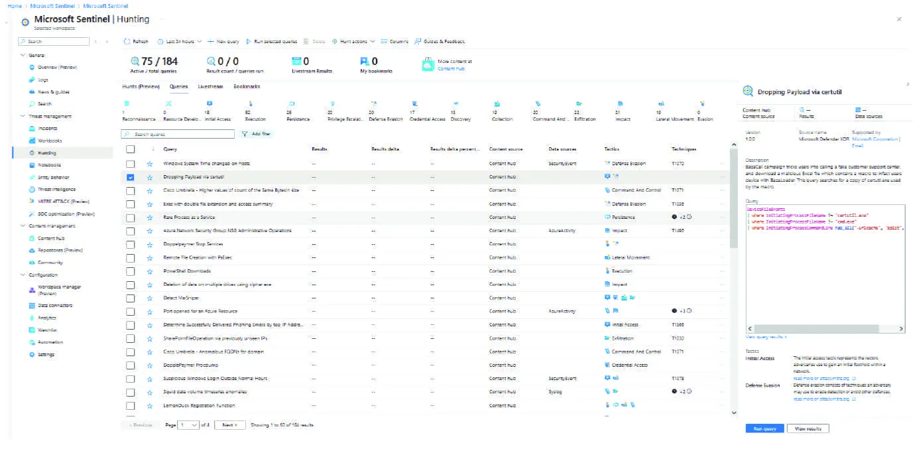Run selected queries using the play icon

[249, 42]
